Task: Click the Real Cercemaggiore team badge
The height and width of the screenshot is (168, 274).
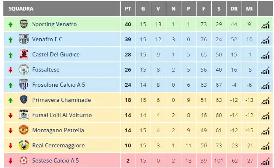Action: click(24, 145)
